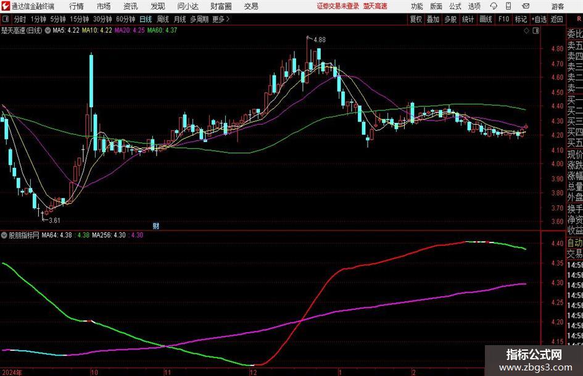Open the 选项 menu
Viewport: 583px width, 376px height.
[x=474, y=6]
